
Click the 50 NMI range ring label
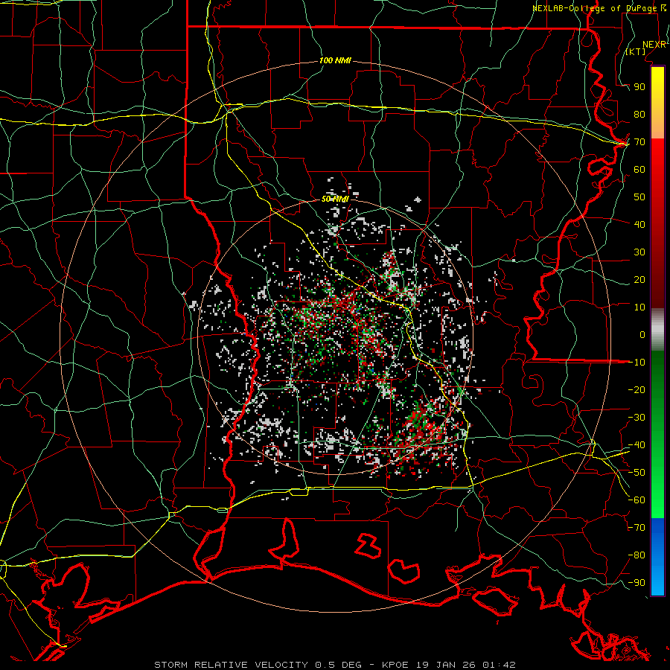point(335,199)
